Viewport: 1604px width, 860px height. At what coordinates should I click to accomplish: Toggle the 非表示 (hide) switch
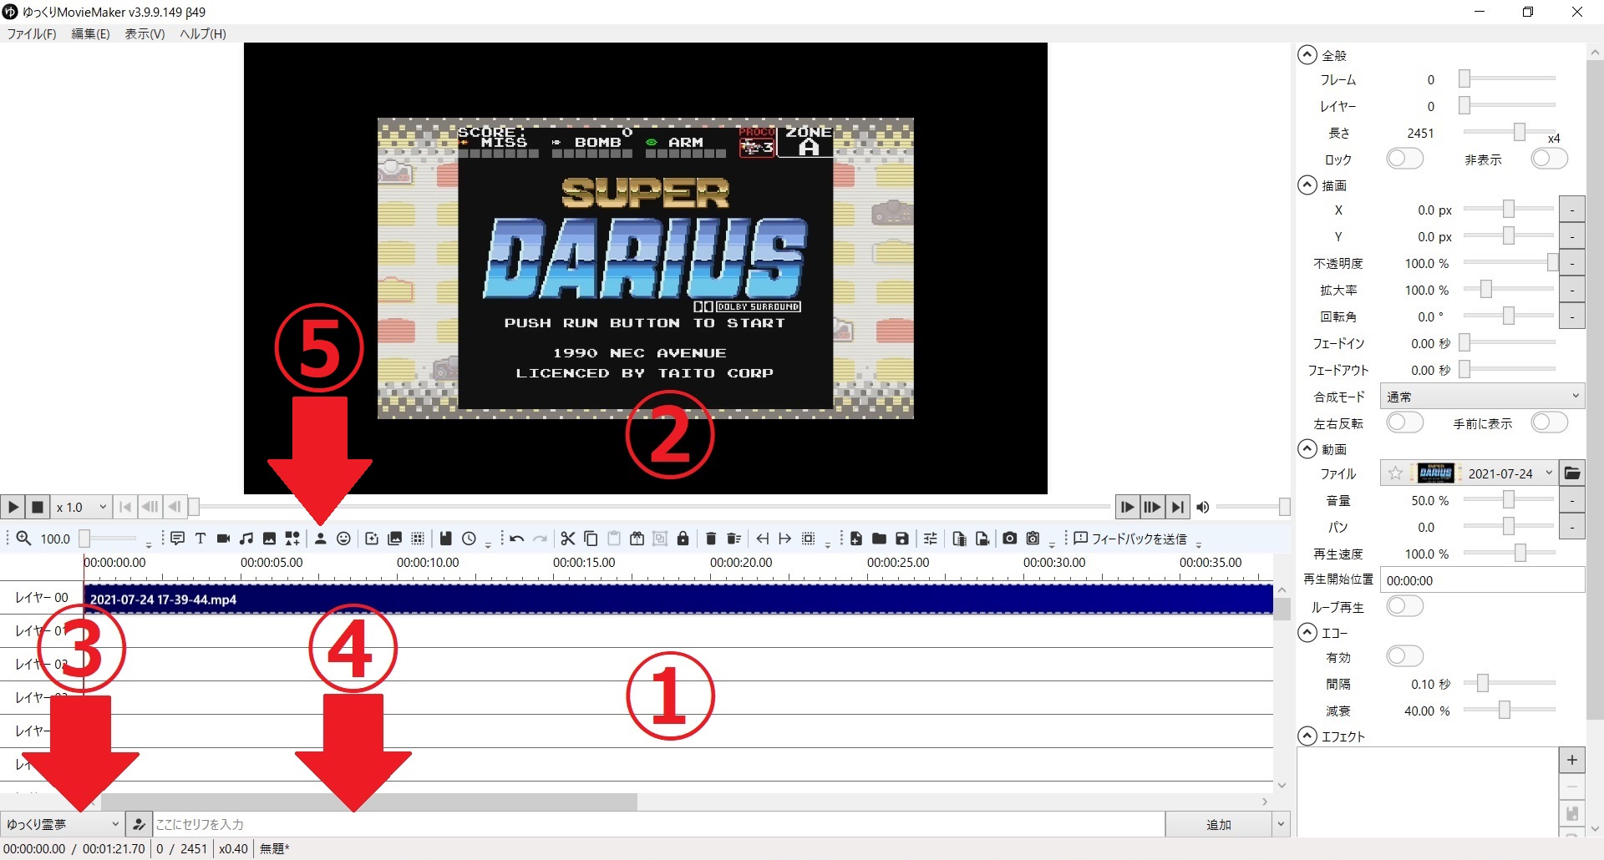click(1549, 159)
